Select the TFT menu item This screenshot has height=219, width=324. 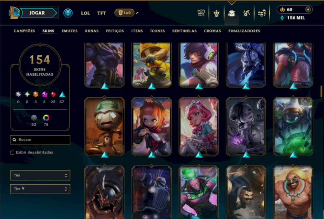point(102,13)
